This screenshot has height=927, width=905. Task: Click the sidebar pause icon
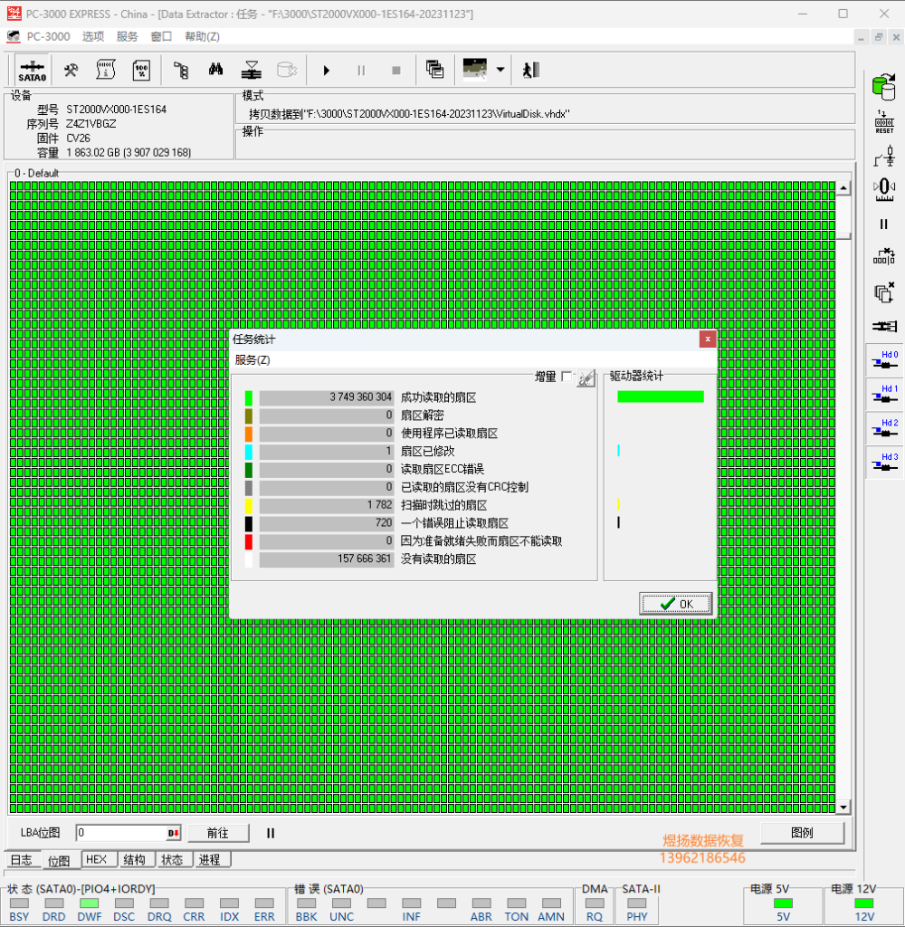click(x=883, y=225)
